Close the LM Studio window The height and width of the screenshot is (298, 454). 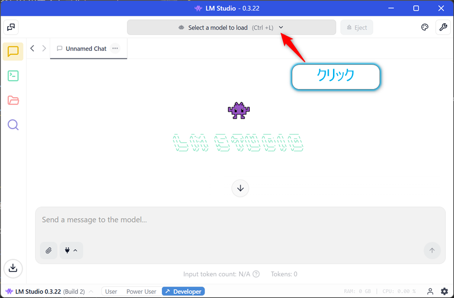[x=441, y=8]
